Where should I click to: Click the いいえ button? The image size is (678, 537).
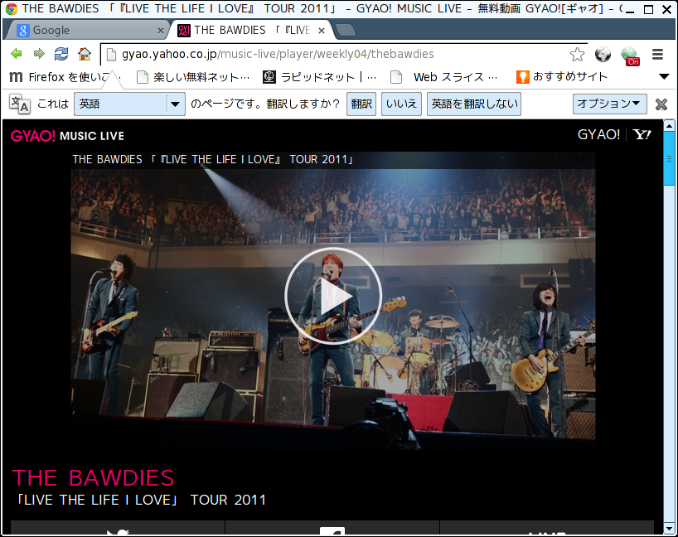tap(401, 104)
